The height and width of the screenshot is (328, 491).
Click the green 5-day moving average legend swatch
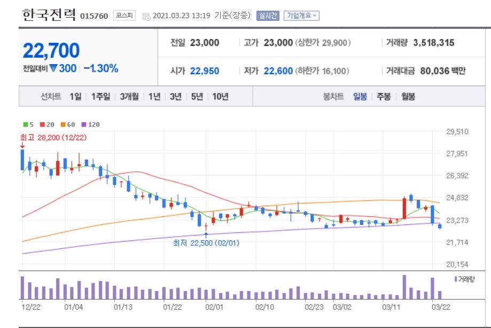pyautogui.click(x=26, y=124)
